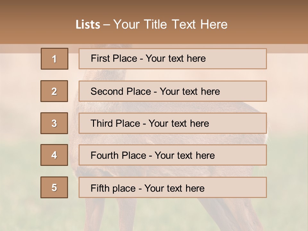Click the bold word Lists in title
Screen dimensions: 308x231
88,25
